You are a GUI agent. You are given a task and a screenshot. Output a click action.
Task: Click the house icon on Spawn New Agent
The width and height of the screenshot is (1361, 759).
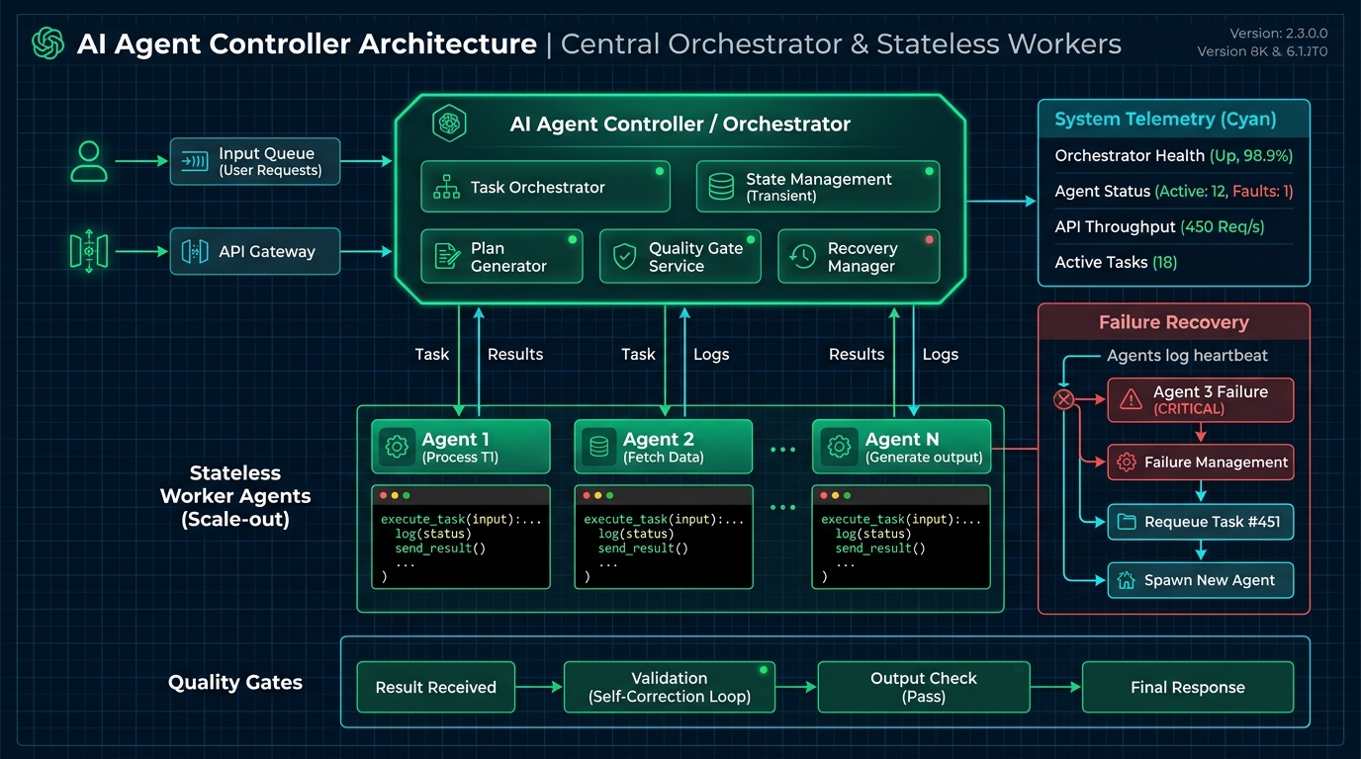pyautogui.click(x=1125, y=580)
